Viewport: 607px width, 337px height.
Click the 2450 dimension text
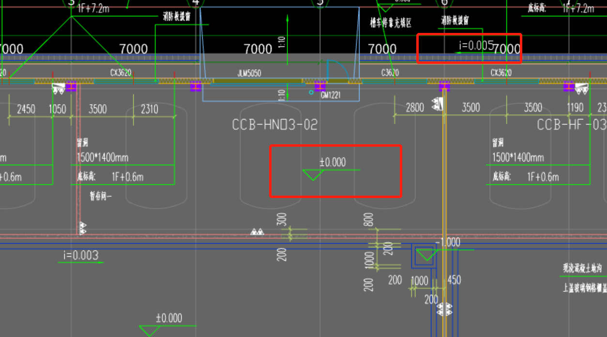click(x=26, y=109)
